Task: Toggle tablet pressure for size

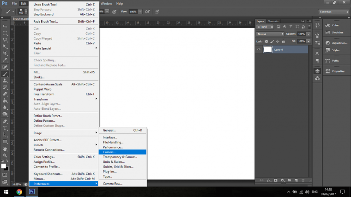Action: 157,12
